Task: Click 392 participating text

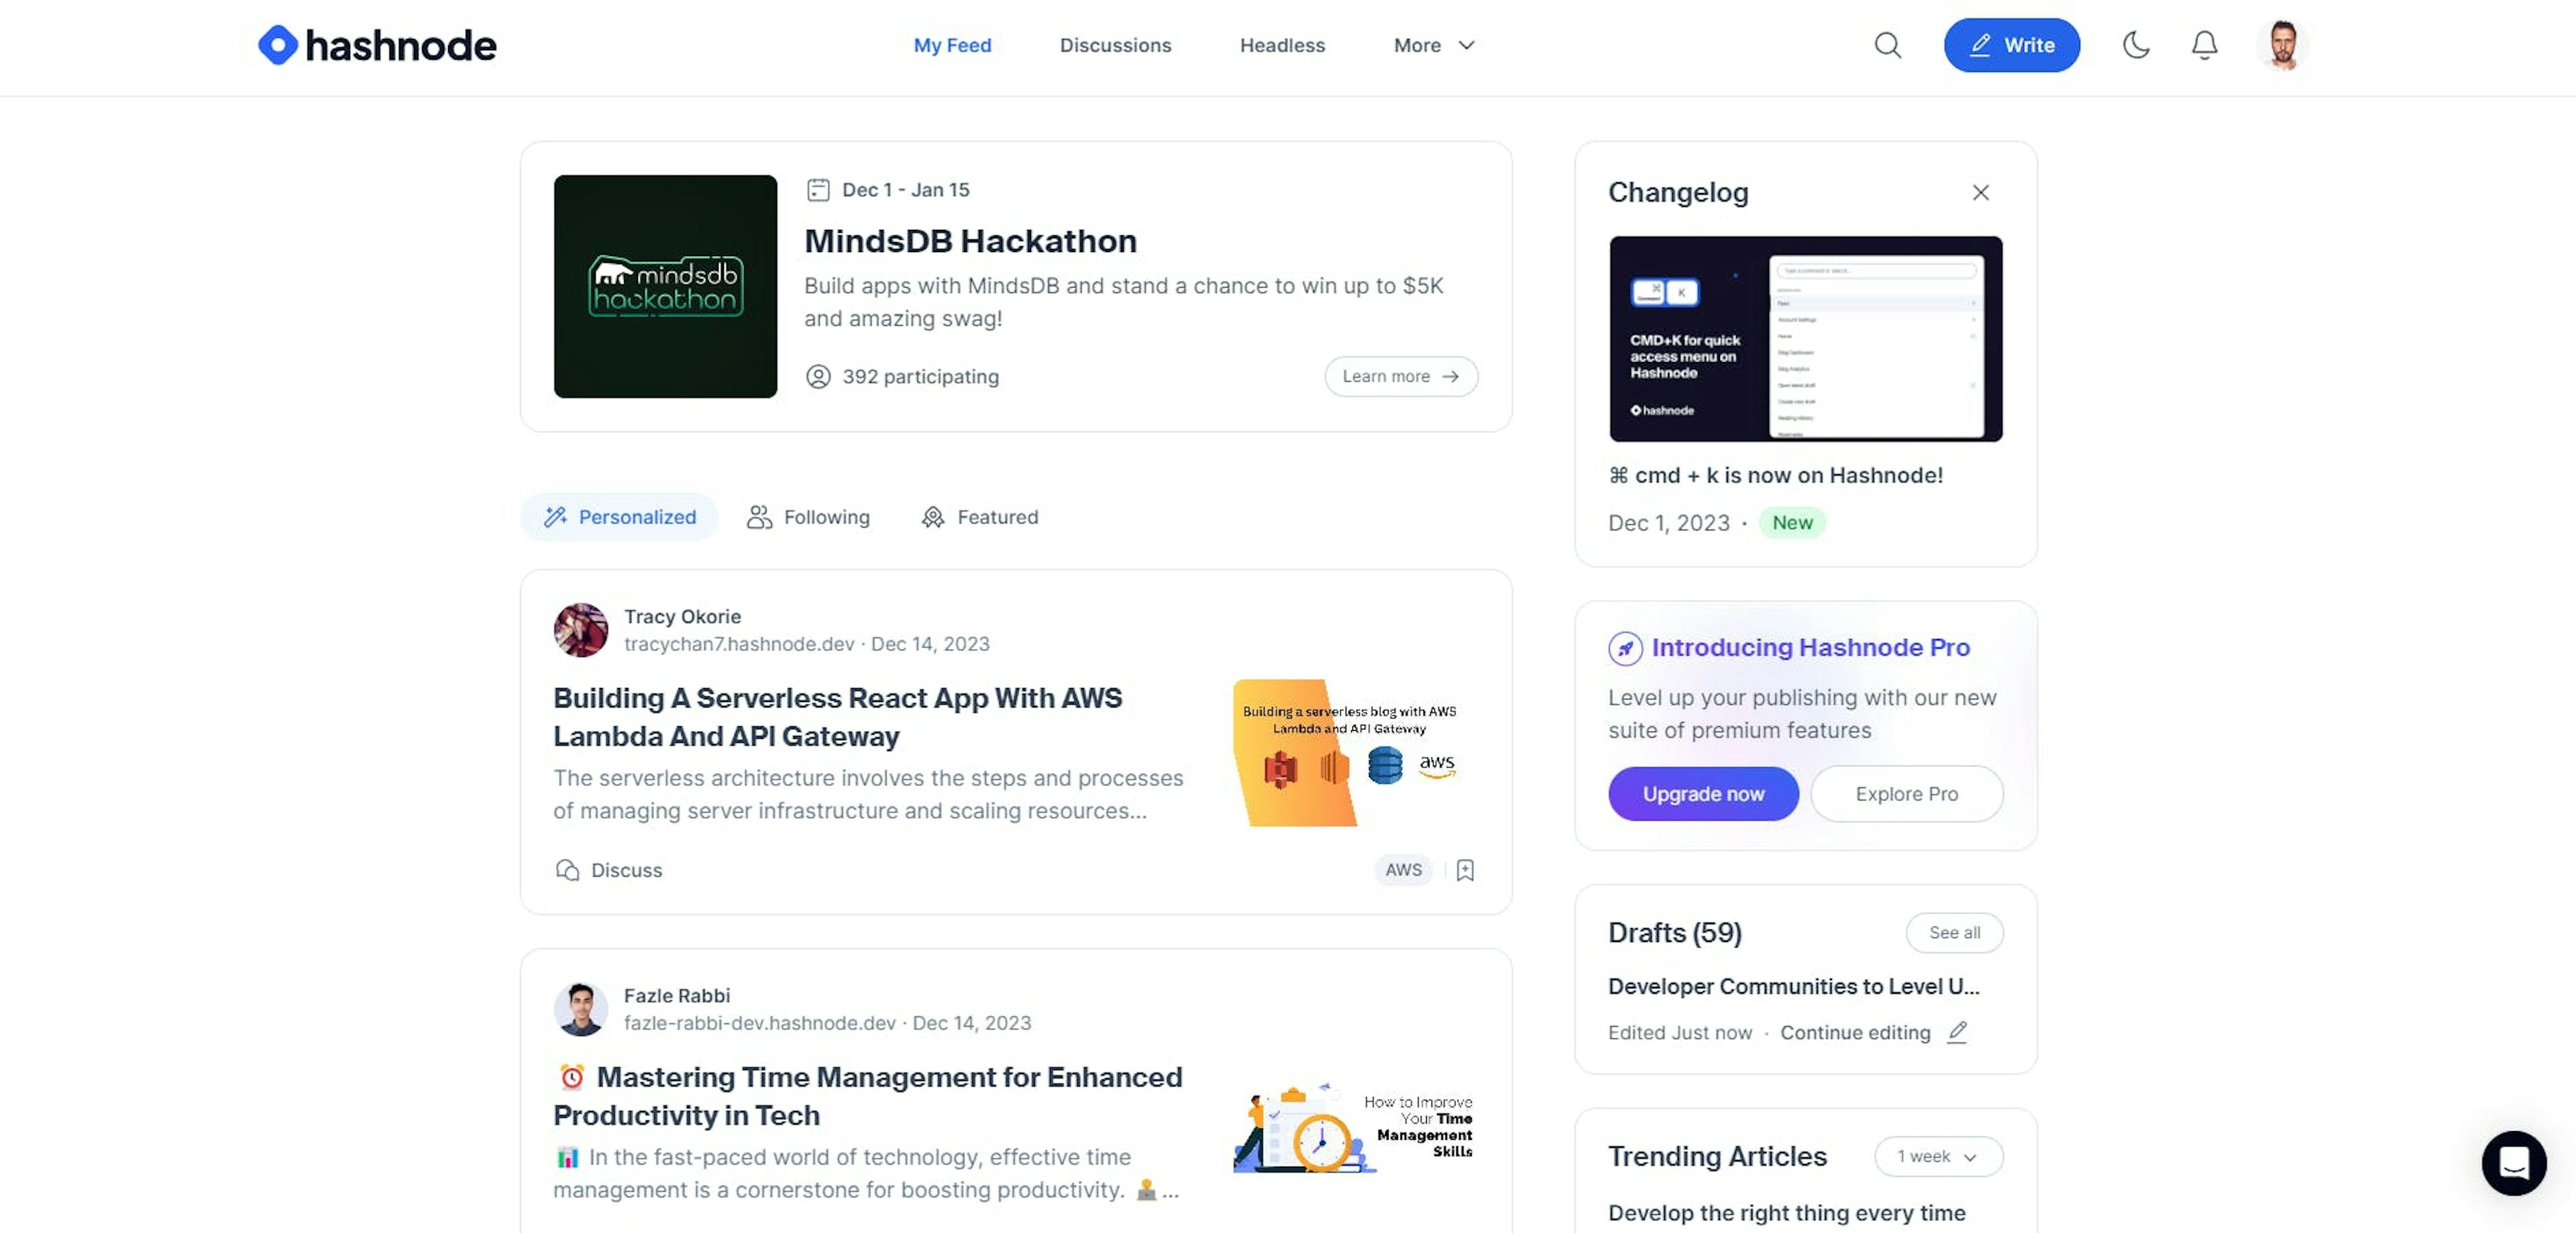Action: coord(920,377)
